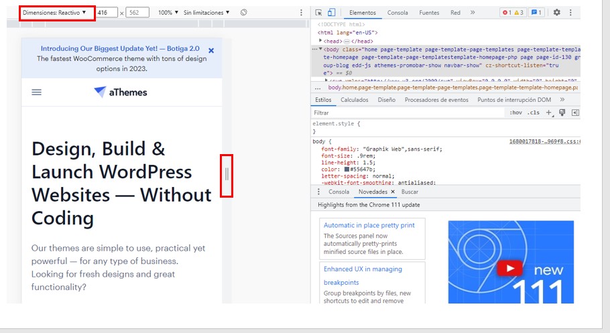
Task: Collapse the body element node
Action: pos(320,49)
